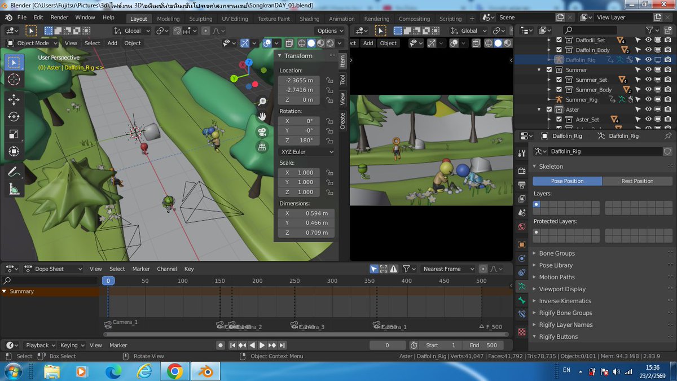Image resolution: width=677 pixels, height=381 pixels.
Task: Expand the Aster_Set collection in the outliner
Action: (x=549, y=119)
